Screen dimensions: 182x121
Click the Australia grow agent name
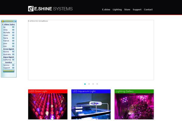(x=7, y=54)
